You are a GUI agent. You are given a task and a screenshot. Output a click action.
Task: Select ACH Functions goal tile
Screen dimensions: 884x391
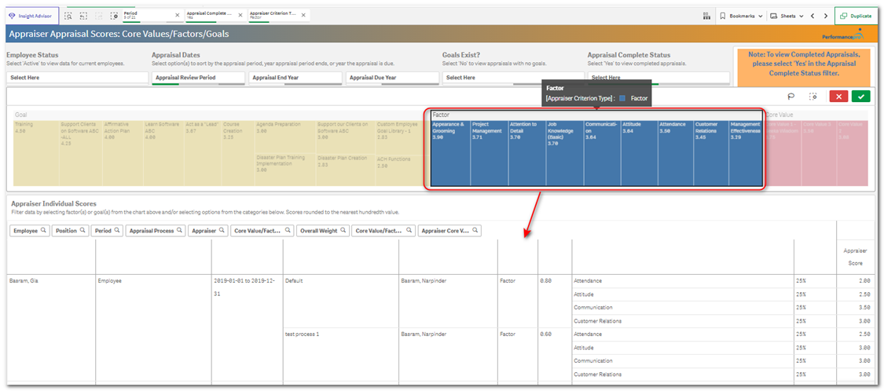point(404,170)
